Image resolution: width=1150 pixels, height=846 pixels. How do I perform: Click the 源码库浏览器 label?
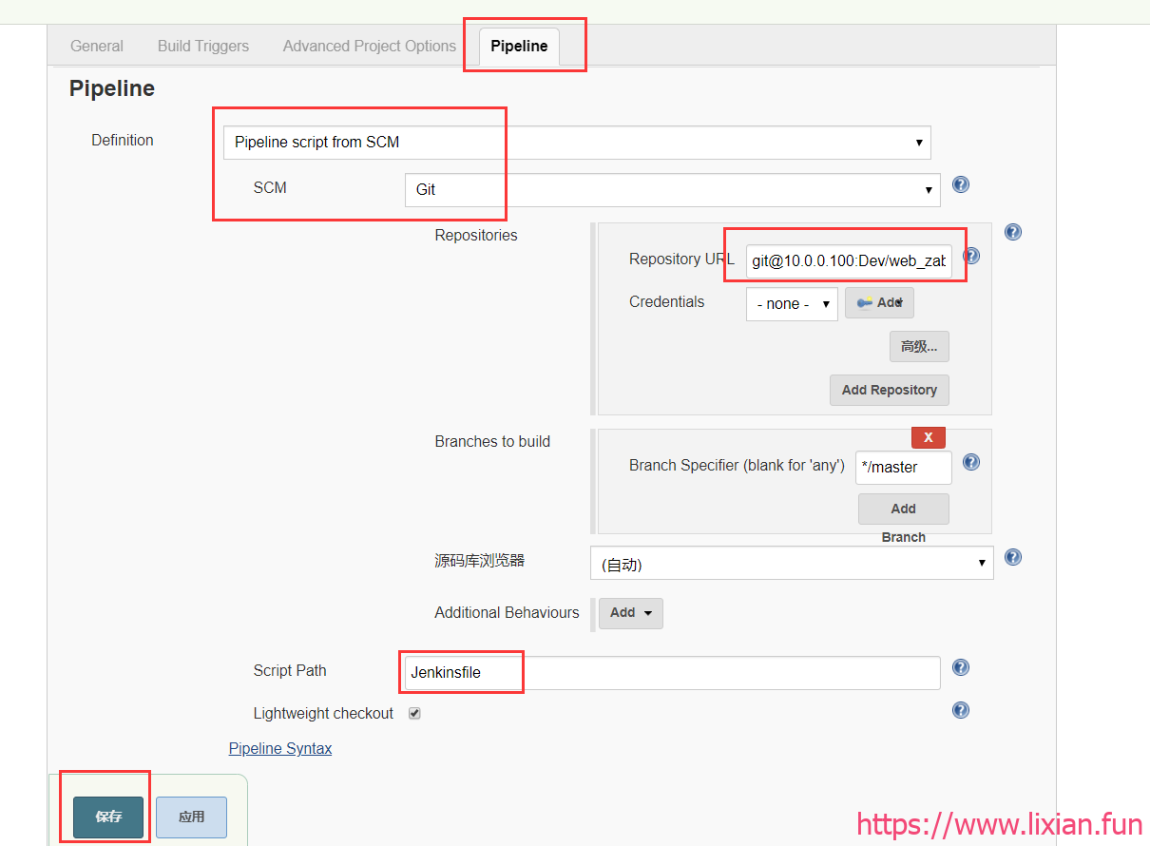click(480, 561)
